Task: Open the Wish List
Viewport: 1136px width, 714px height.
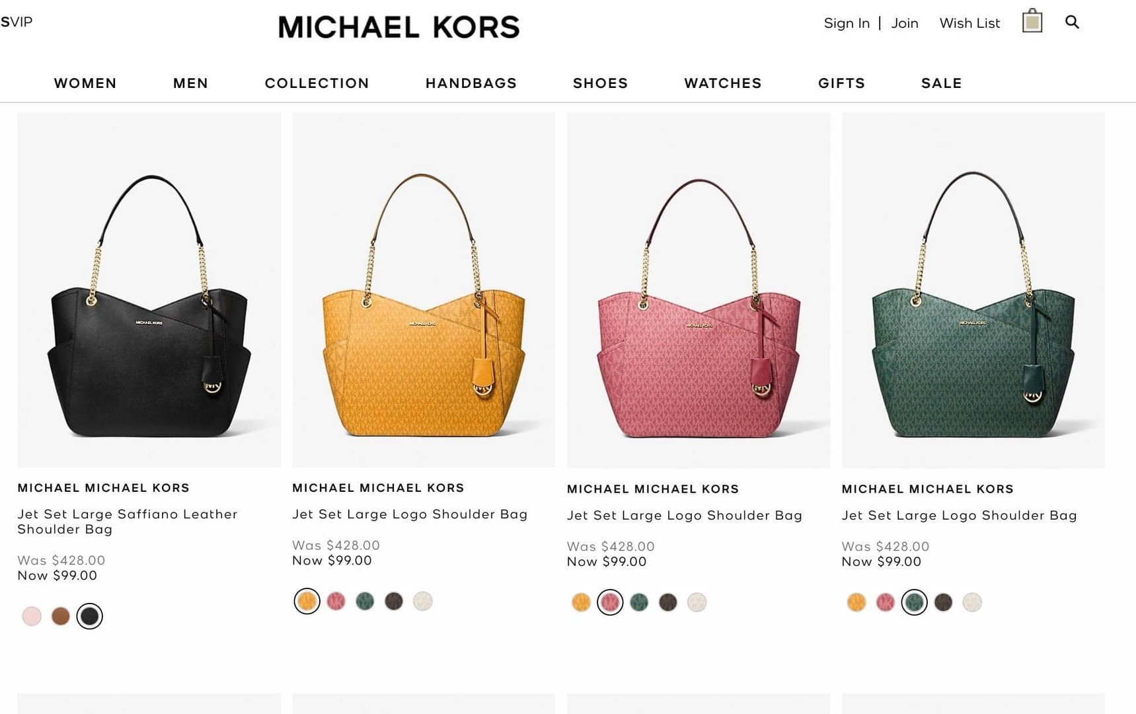Action: 969,23
